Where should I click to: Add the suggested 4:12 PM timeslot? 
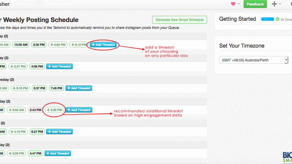coord(18,132)
